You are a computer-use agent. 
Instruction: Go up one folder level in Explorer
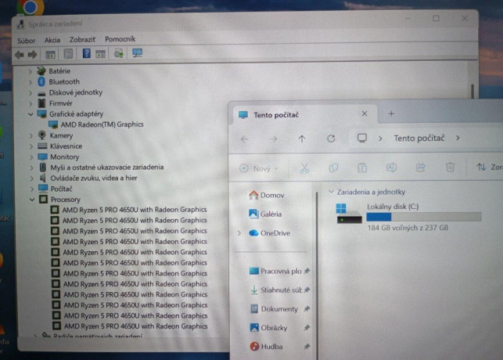tap(302, 139)
